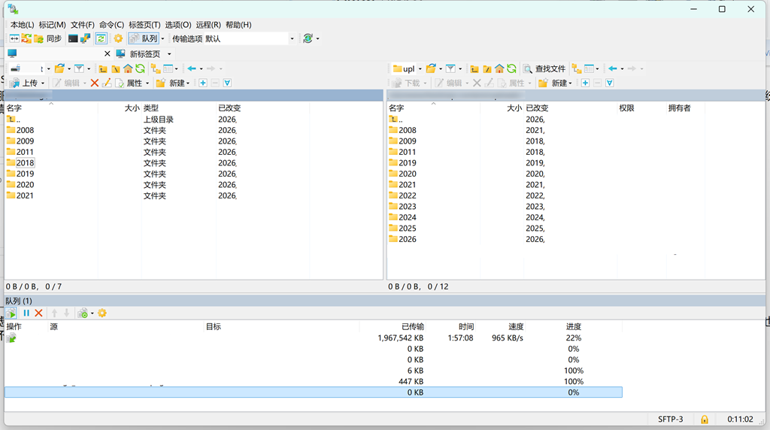Select the 2023 folder in remote panel
Image resolution: width=770 pixels, height=430 pixels.
407,206
